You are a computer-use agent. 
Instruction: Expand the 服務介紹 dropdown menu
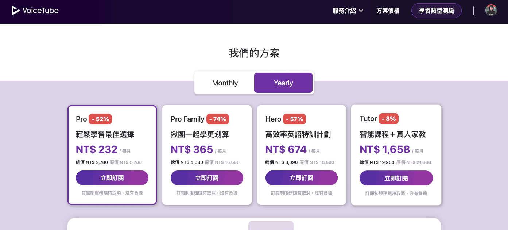348,11
